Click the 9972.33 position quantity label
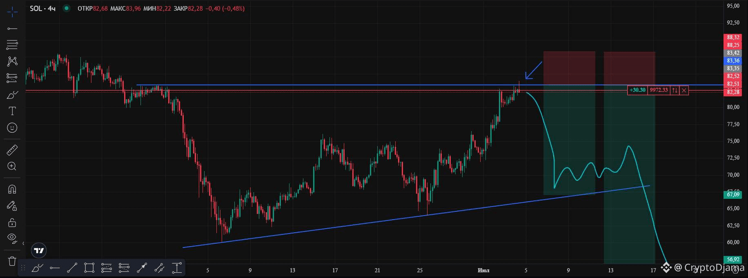 (x=659, y=90)
